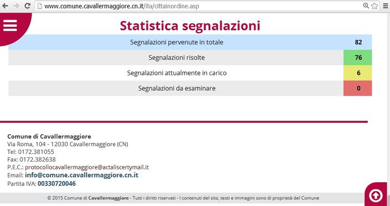The height and width of the screenshot is (206, 390).
Task: Click the fax number 0172.382638
Action: tap(38, 159)
